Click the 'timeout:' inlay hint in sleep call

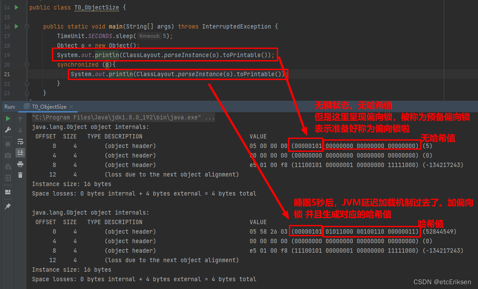tap(149, 36)
